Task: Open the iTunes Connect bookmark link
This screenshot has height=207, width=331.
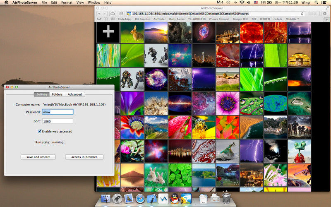Action: click(219, 19)
